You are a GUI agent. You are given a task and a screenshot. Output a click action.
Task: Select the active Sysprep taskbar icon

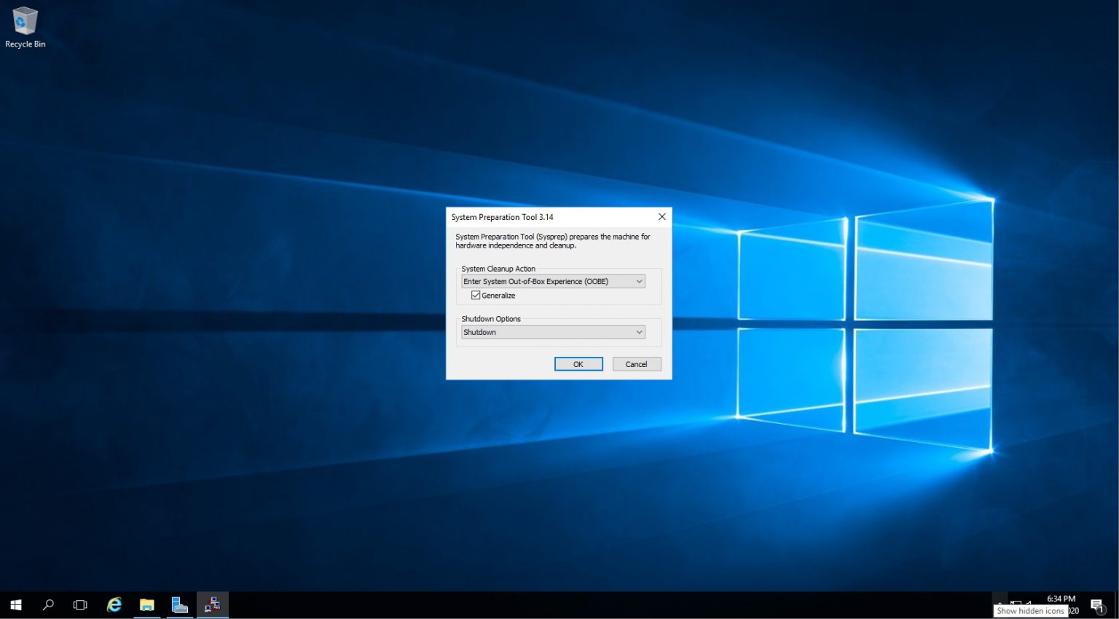click(x=212, y=604)
